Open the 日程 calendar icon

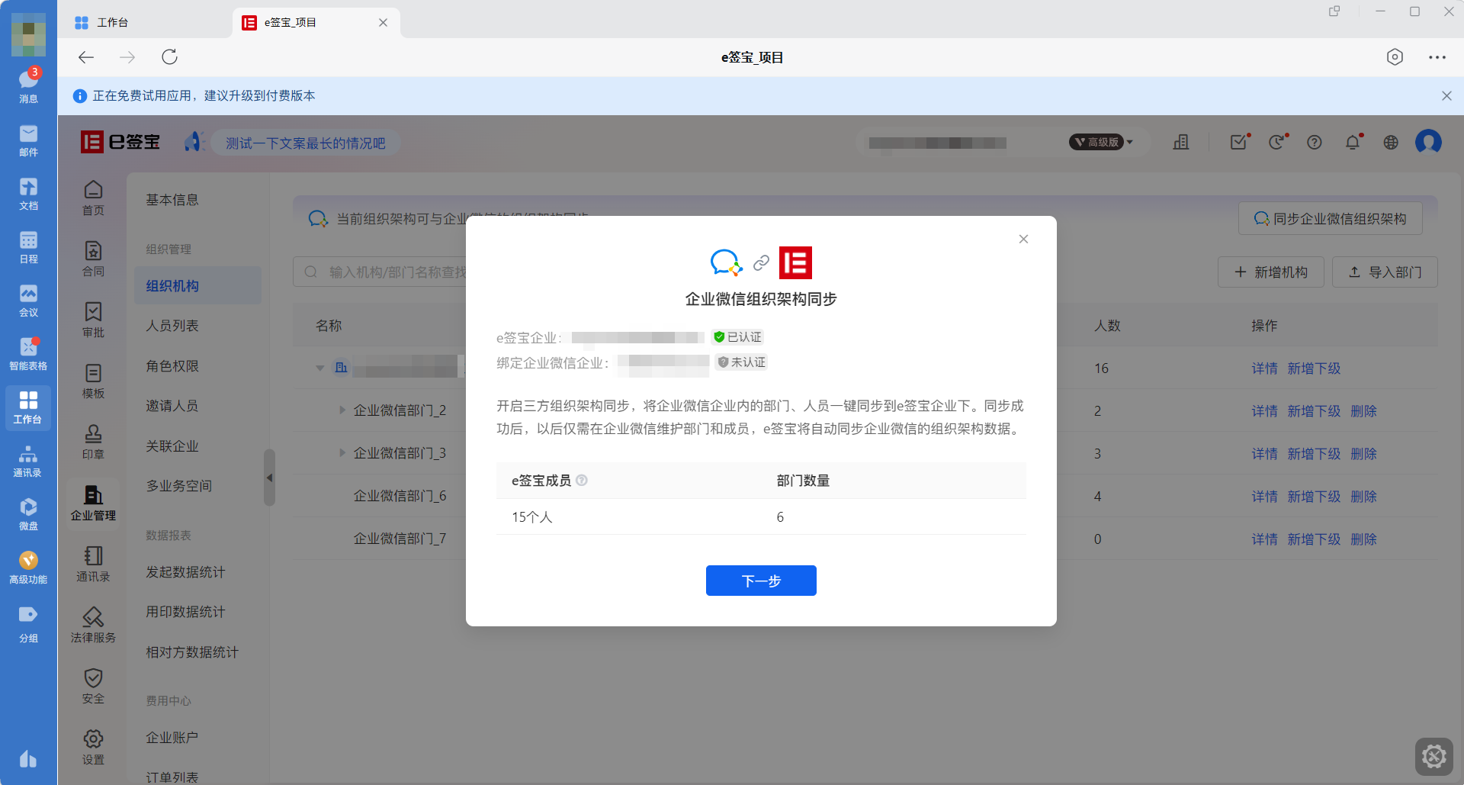pos(28,247)
